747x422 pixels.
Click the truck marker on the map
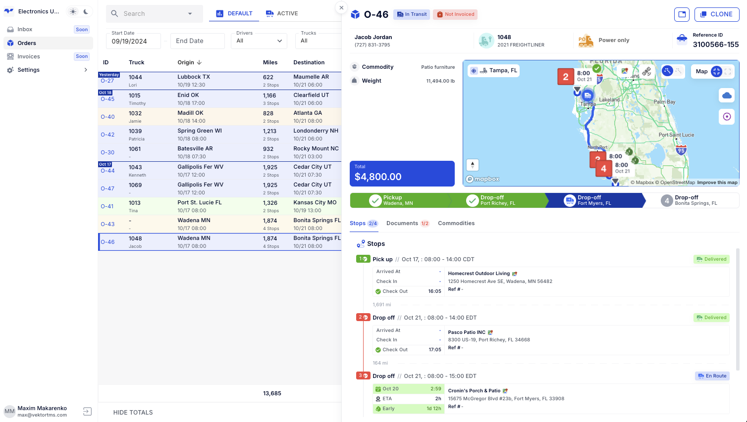coord(587,95)
